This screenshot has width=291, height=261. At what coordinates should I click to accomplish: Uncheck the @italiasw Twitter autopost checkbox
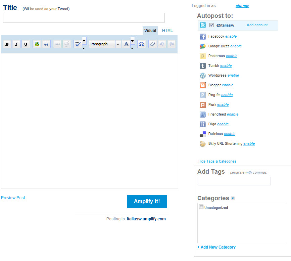[211, 25]
